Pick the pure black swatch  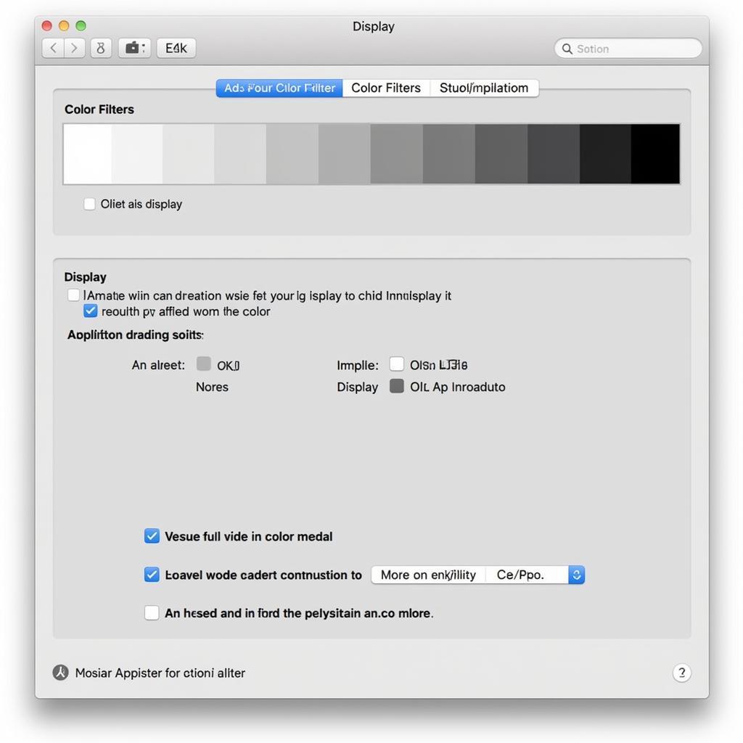coord(655,154)
